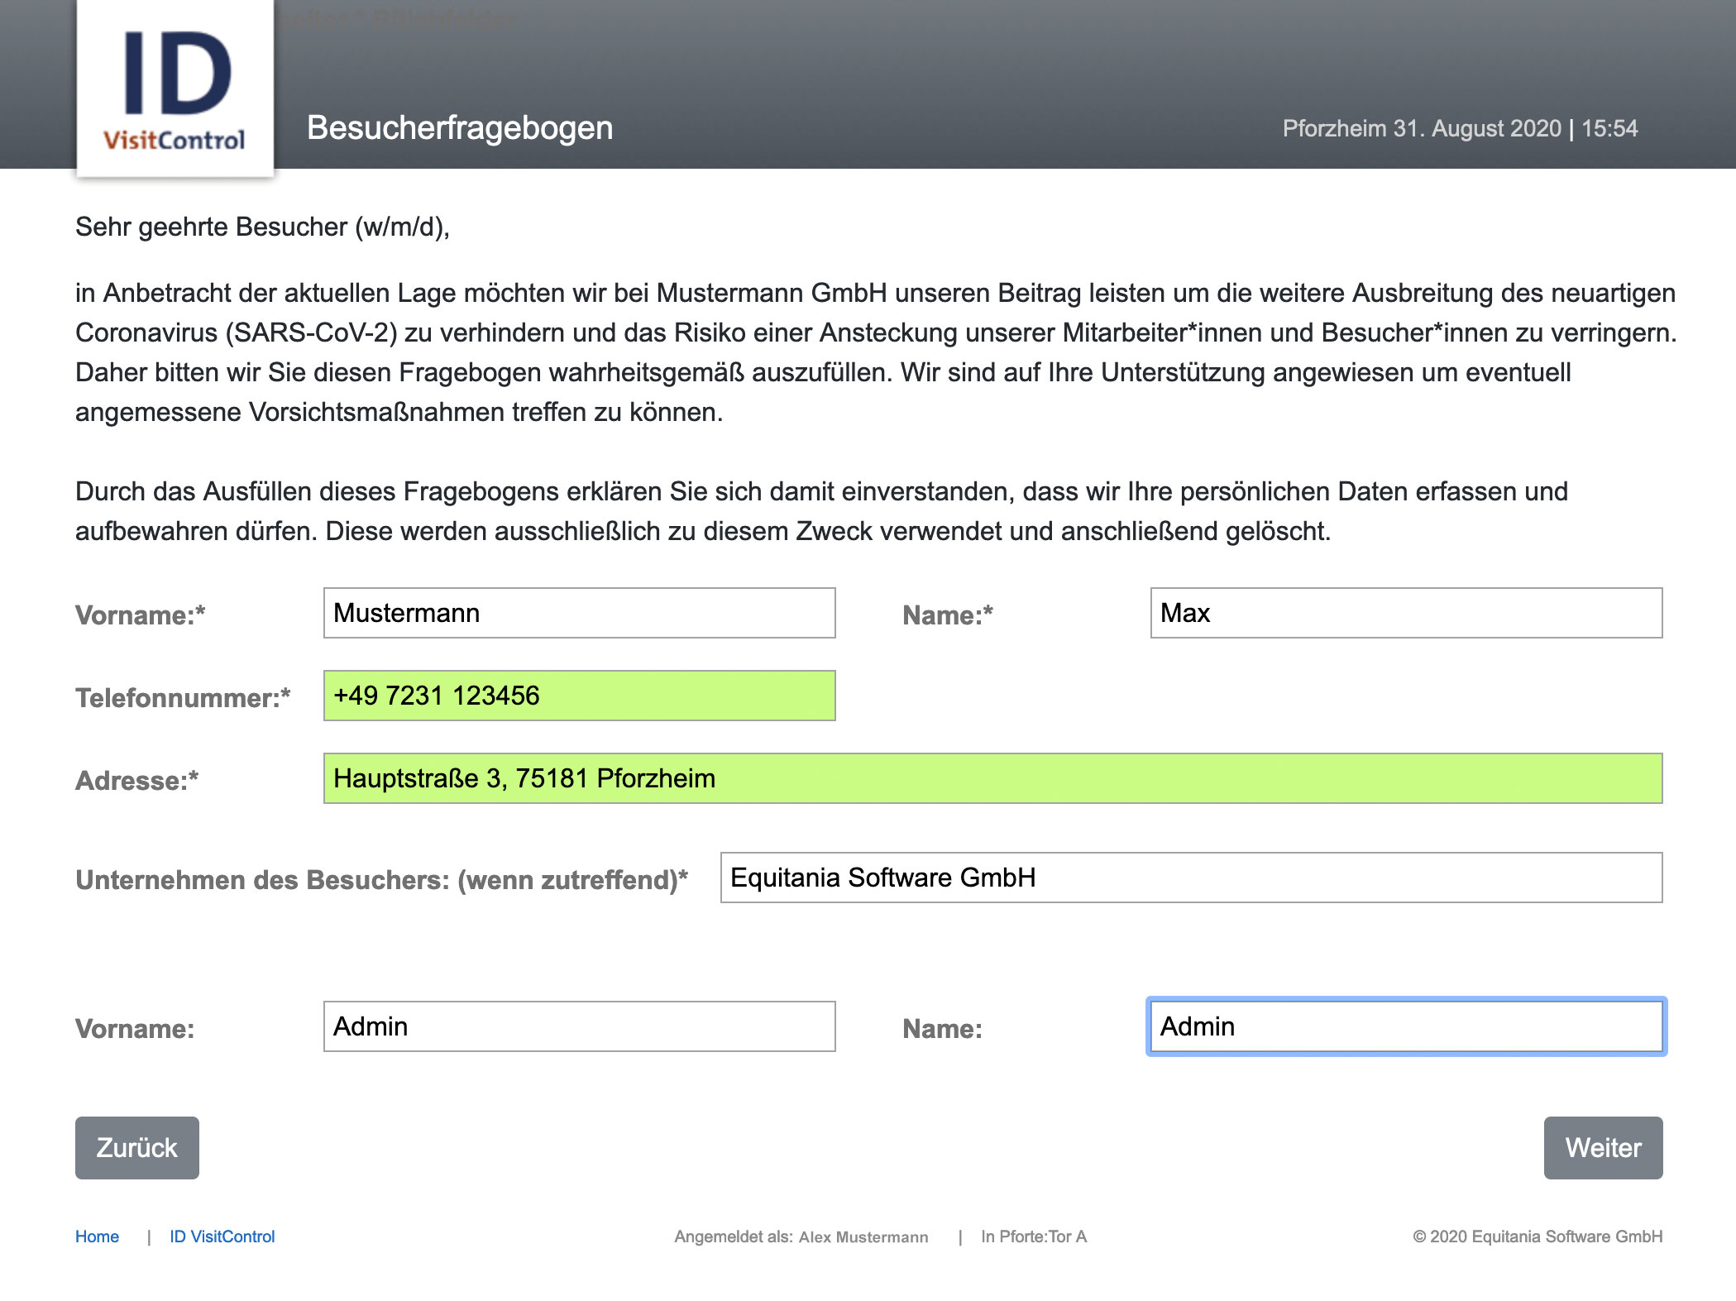Image resolution: width=1736 pixels, height=1301 pixels.
Task: Click the visitor Name field containing Max
Action: 1406,613
